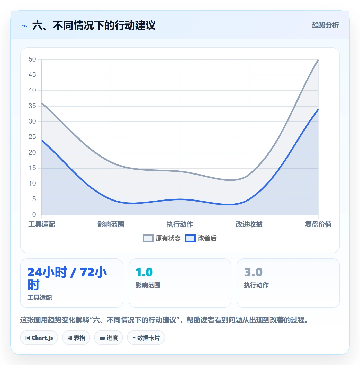
Task: Click the 趋势分析 label in header
Action: pos(325,25)
